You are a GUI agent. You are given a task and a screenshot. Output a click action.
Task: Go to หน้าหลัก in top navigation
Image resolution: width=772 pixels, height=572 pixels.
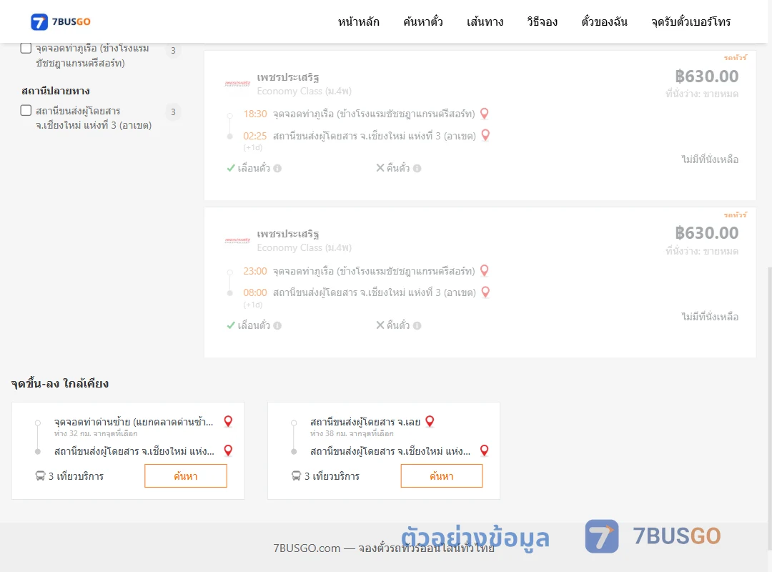[x=358, y=22]
